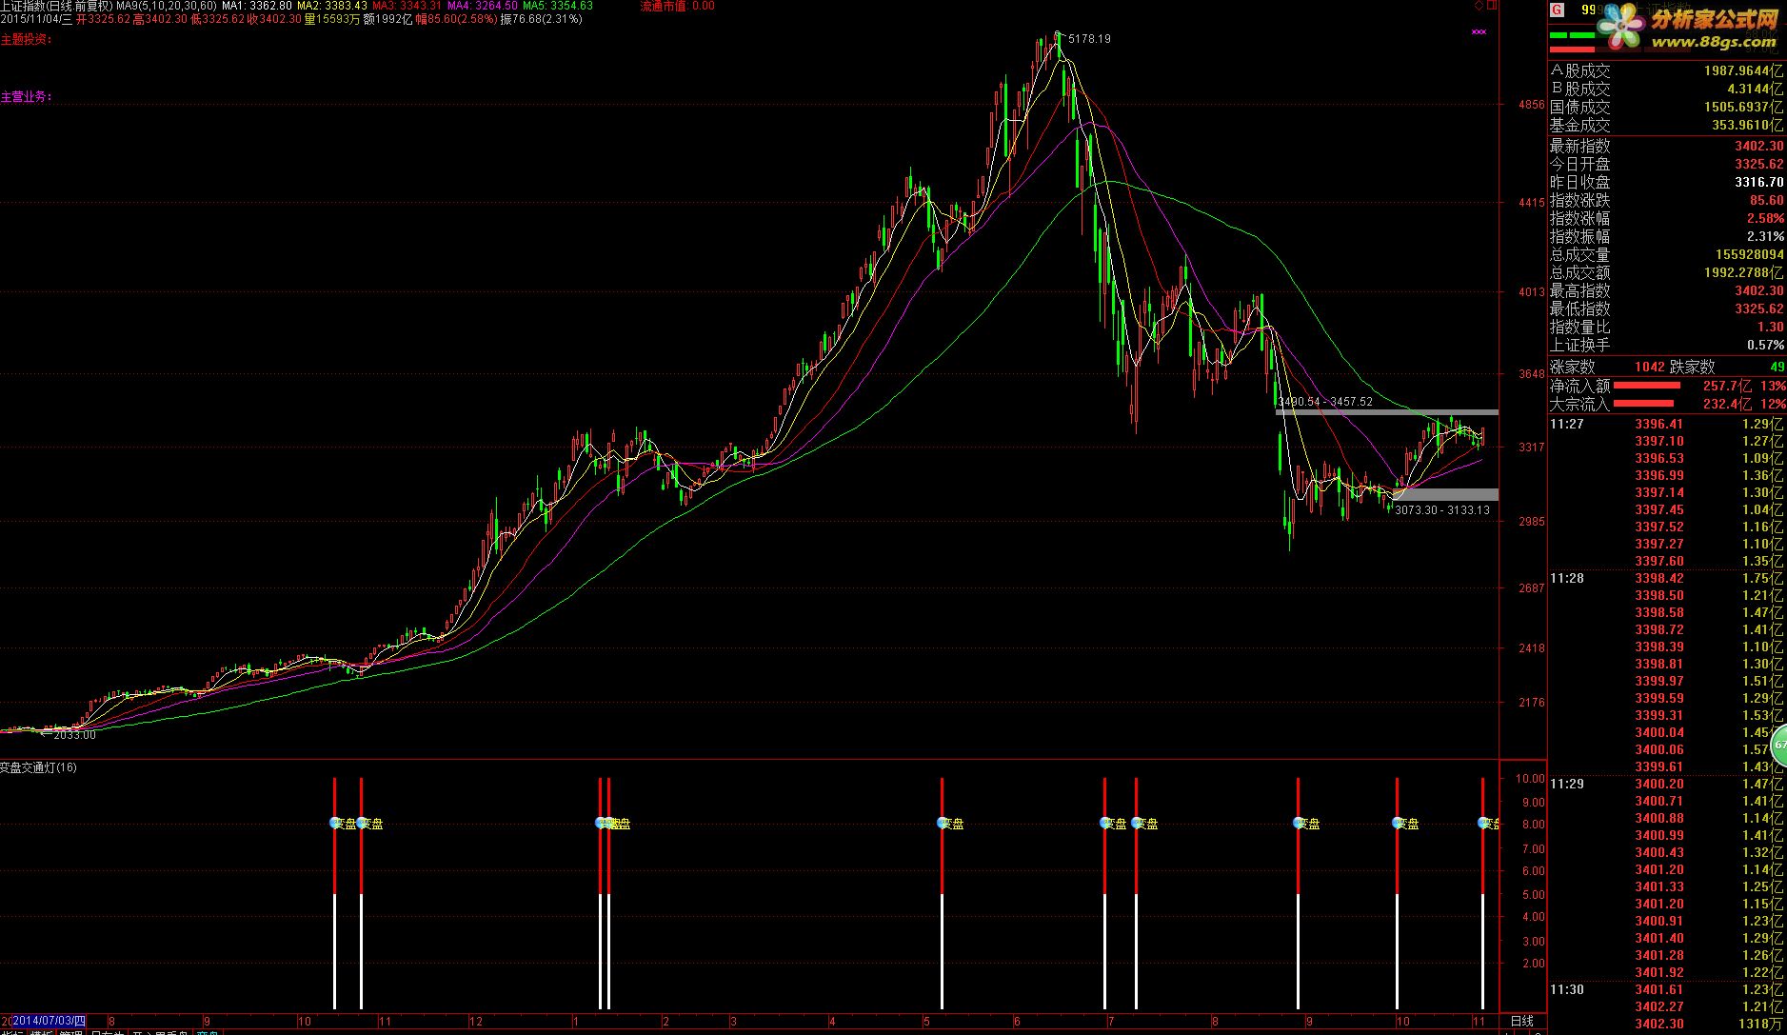Viewport: 1787px width, 1035px height.
Task: Click the 涨家数 1042 figure
Action: click(1650, 367)
